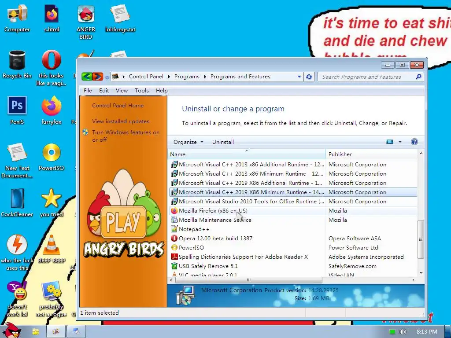Open the address bar history dropdown
The width and height of the screenshot is (451, 338).
[299, 77]
